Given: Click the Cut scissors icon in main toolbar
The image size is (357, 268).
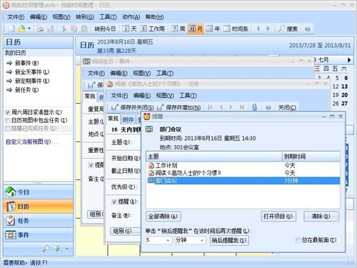Looking at the screenshot, I should (64, 29).
